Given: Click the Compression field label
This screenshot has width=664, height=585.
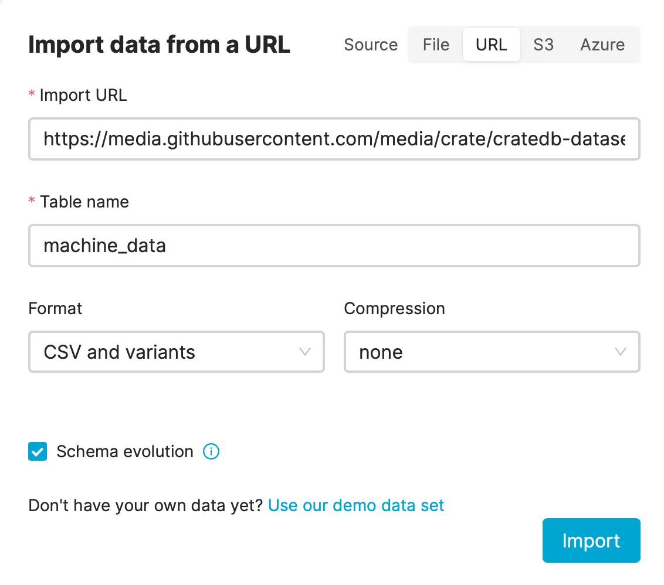Looking at the screenshot, I should [394, 308].
